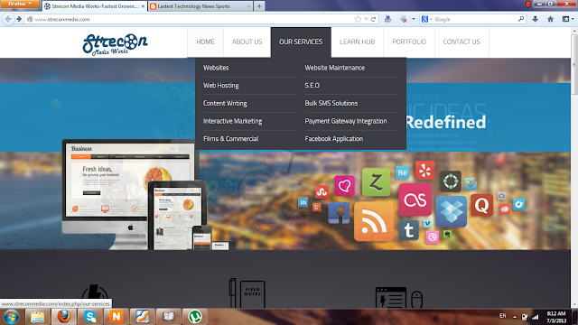Viewport: 578px width, 325px height.
Task: Click Payment Gateway Integration link
Action: click(x=346, y=121)
